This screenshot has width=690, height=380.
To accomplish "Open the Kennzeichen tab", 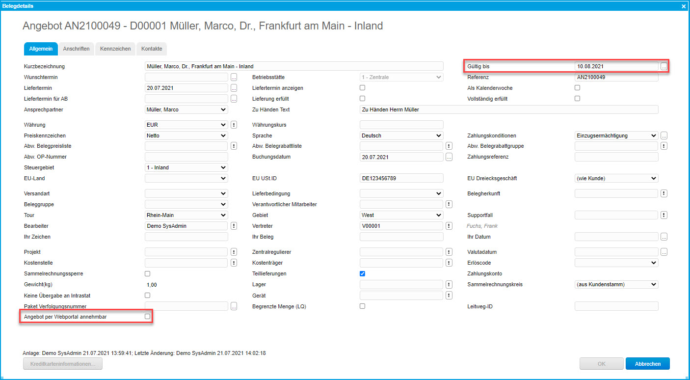I will 115,49.
